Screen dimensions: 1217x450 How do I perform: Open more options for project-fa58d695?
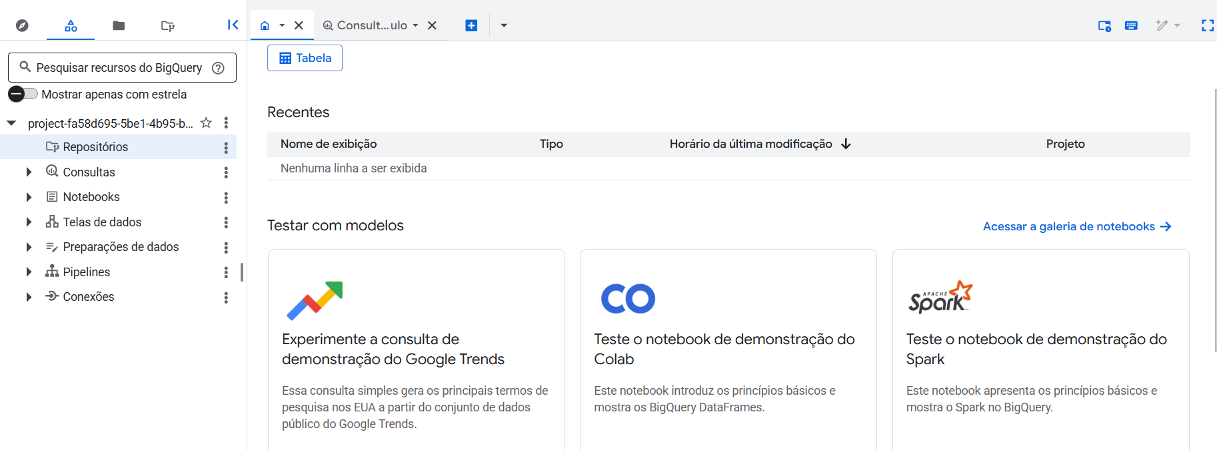click(x=226, y=123)
